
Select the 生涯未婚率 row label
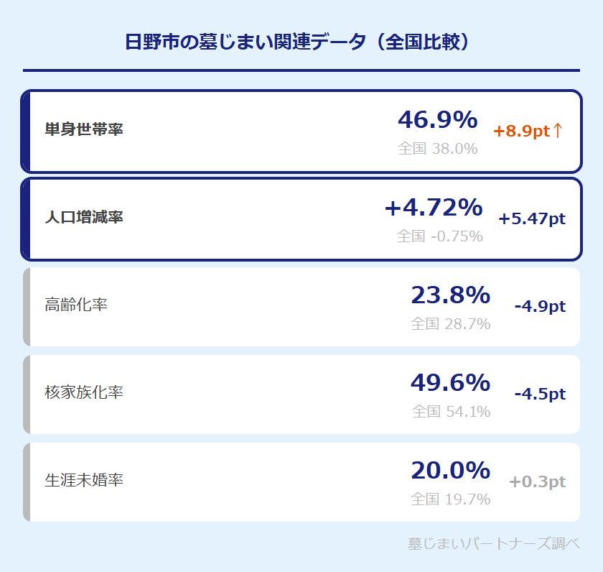[x=84, y=481]
